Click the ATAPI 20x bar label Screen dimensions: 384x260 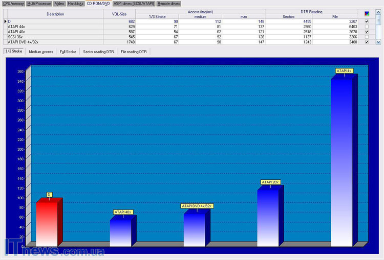(x=270, y=182)
